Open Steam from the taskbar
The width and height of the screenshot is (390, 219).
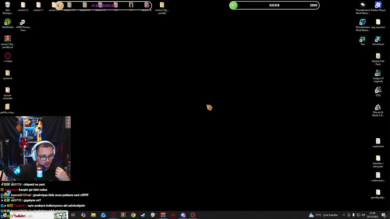tap(143, 215)
